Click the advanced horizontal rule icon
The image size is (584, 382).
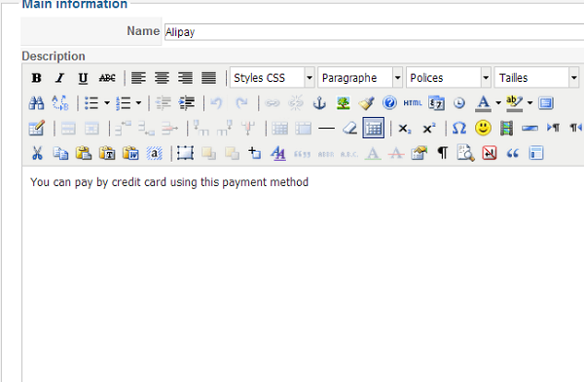(x=529, y=129)
